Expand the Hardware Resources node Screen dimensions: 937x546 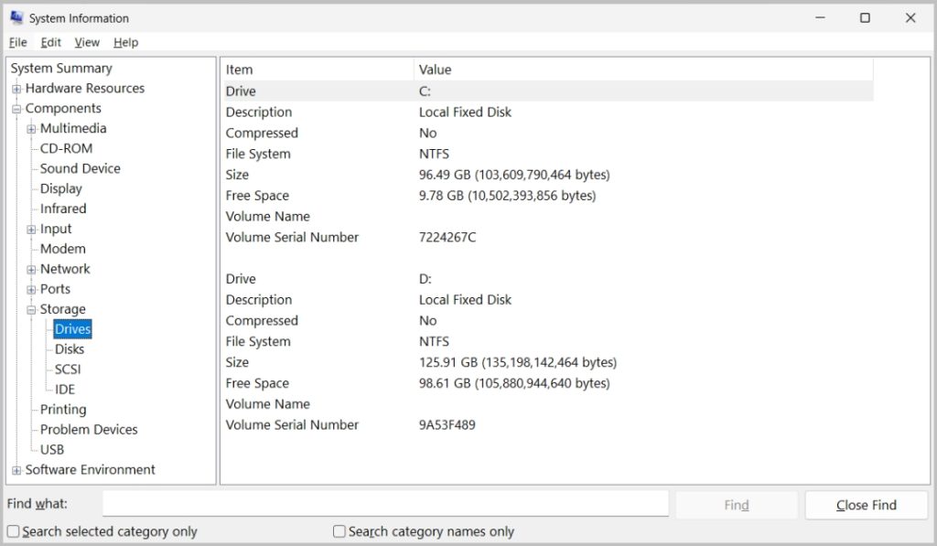tap(16, 89)
